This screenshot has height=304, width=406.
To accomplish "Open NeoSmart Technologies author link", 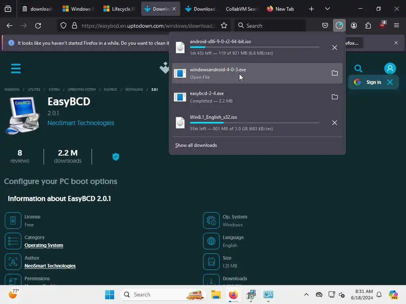I will pyautogui.click(x=50, y=266).
